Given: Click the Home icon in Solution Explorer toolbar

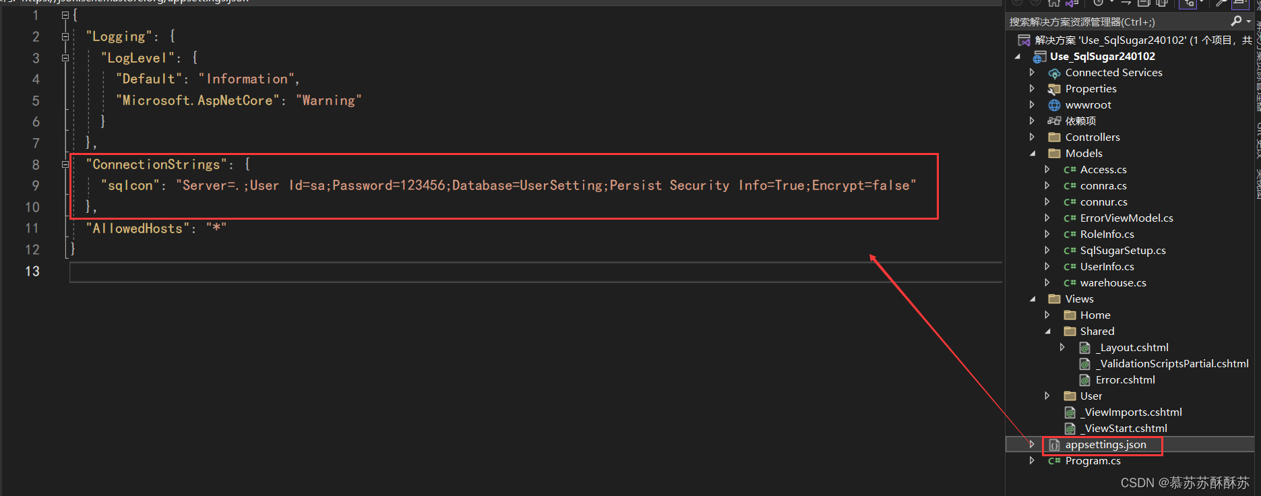Looking at the screenshot, I should coord(1053,3).
